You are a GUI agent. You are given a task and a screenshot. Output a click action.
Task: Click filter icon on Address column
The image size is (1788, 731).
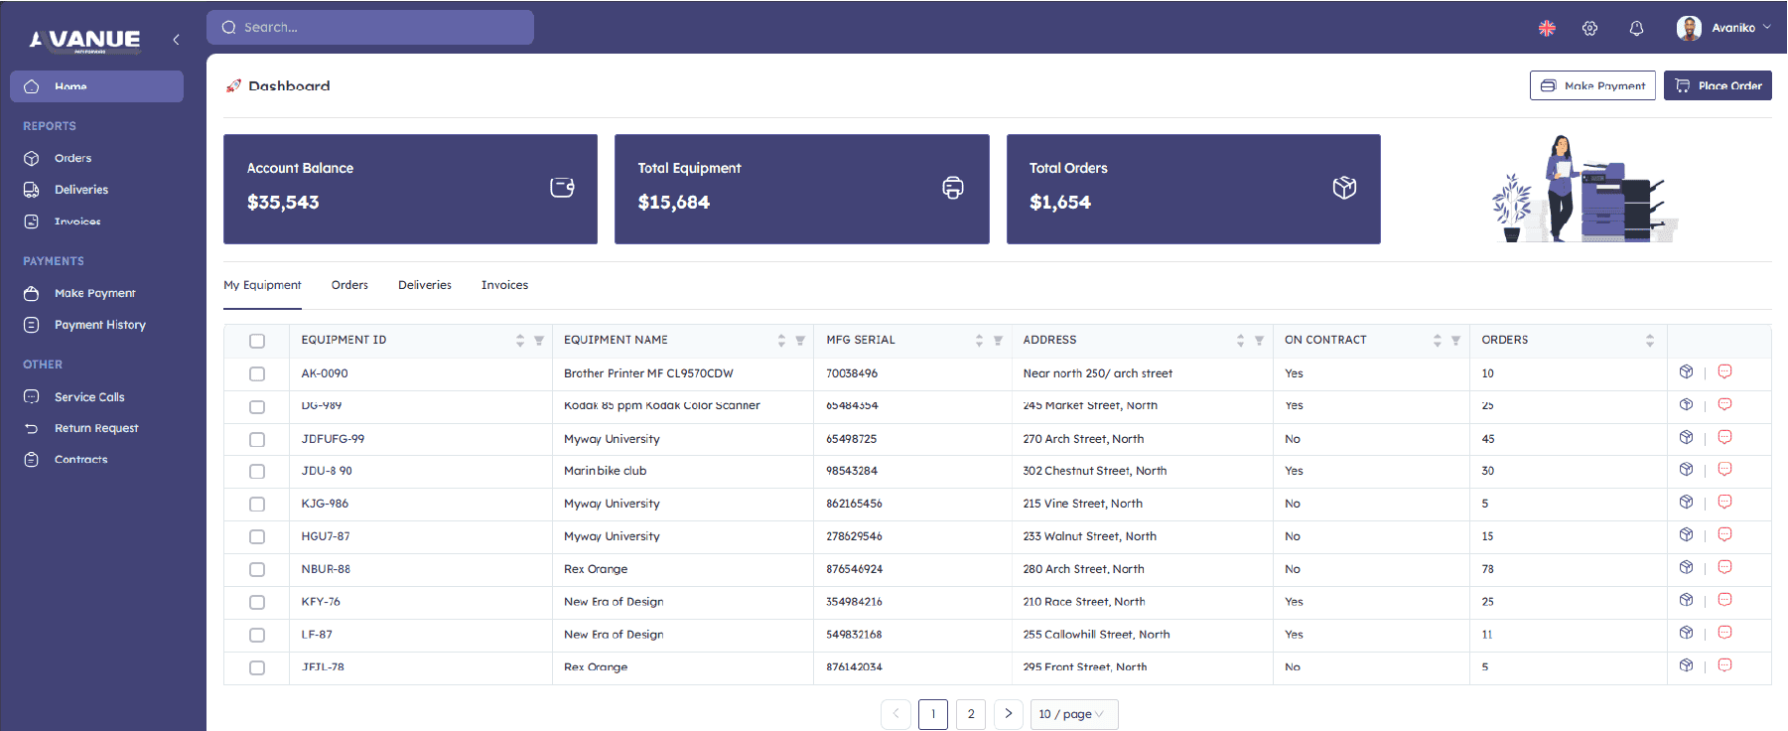(x=1259, y=341)
